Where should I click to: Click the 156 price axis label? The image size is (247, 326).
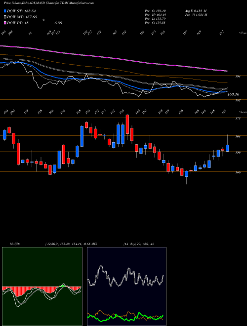coord(238,153)
